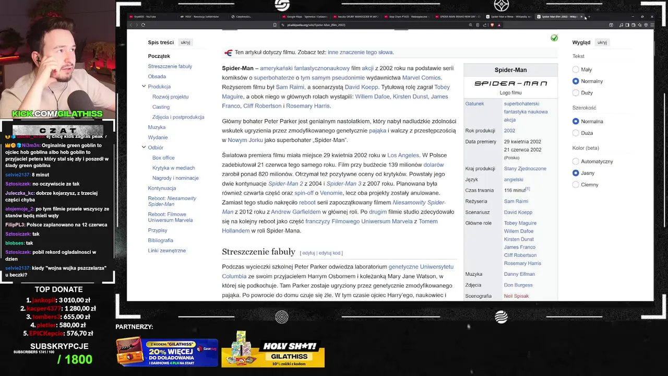The image size is (668, 376).
Task: Go to Krytyka w mediach in contents
Action: pyautogui.click(x=173, y=168)
